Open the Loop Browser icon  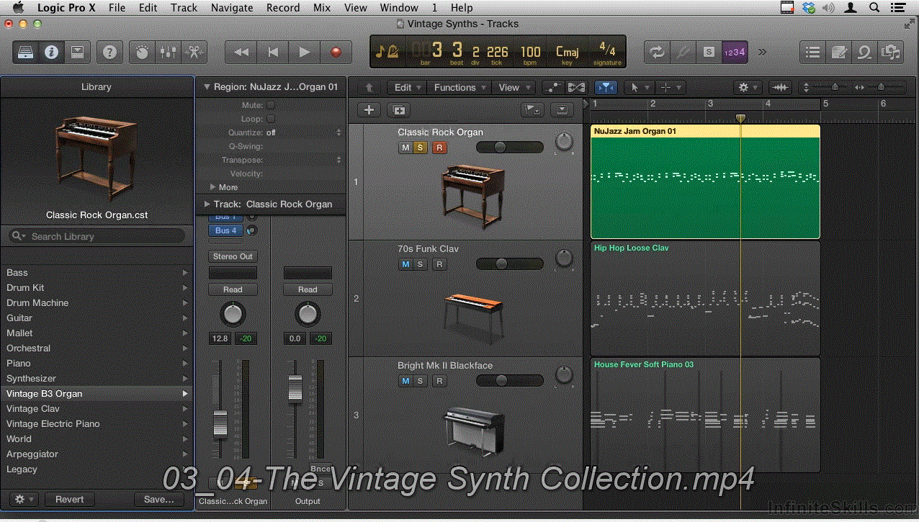coord(864,52)
